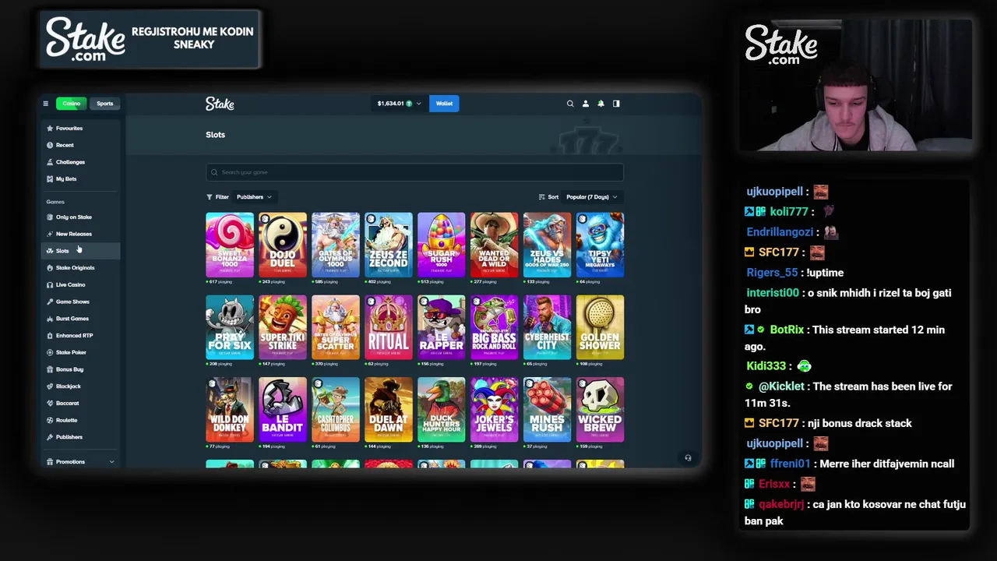The width and height of the screenshot is (997, 561).
Task: Open the Publishers filter dropdown
Action: click(254, 197)
